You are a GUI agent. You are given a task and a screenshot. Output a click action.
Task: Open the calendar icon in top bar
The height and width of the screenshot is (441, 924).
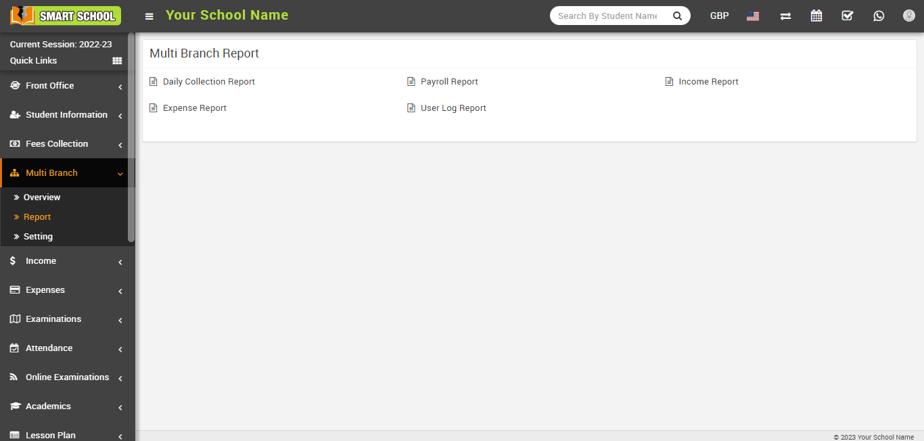pyautogui.click(x=816, y=16)
